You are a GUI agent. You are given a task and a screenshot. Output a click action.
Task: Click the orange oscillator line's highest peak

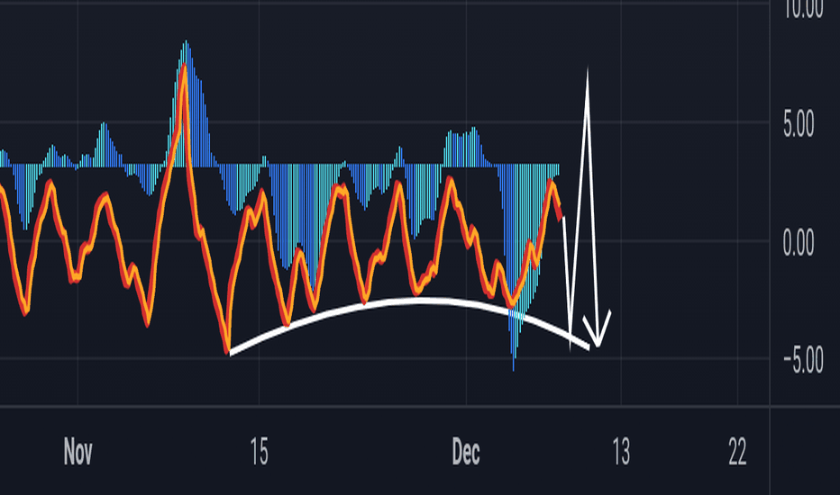coord(184,67)
